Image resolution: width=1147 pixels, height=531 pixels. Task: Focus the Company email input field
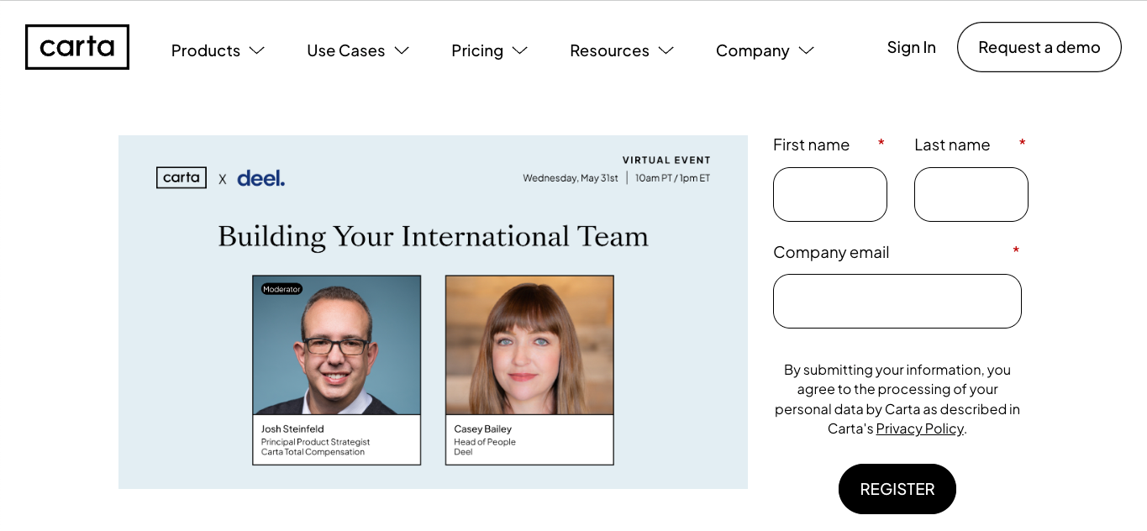click(x=897, y=301)
